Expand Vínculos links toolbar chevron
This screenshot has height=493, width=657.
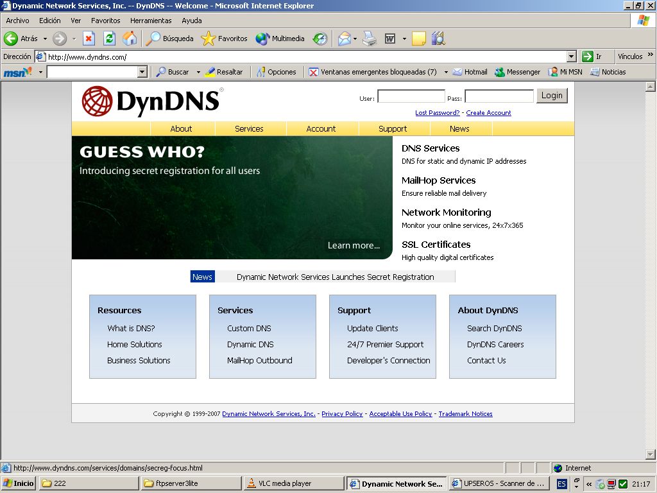651,55
